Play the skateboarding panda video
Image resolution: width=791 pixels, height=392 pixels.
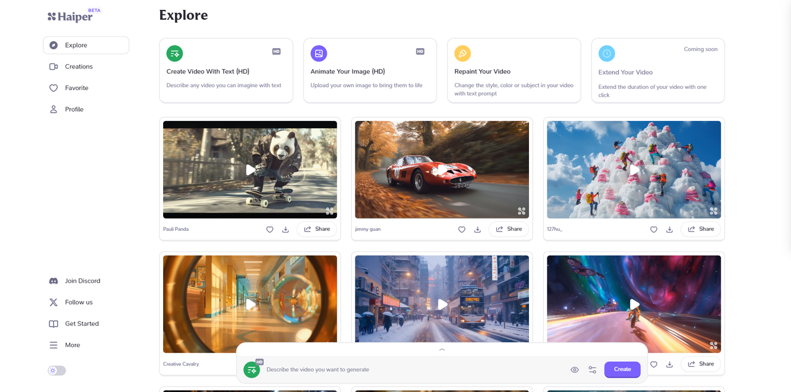[x=250, y=170]
